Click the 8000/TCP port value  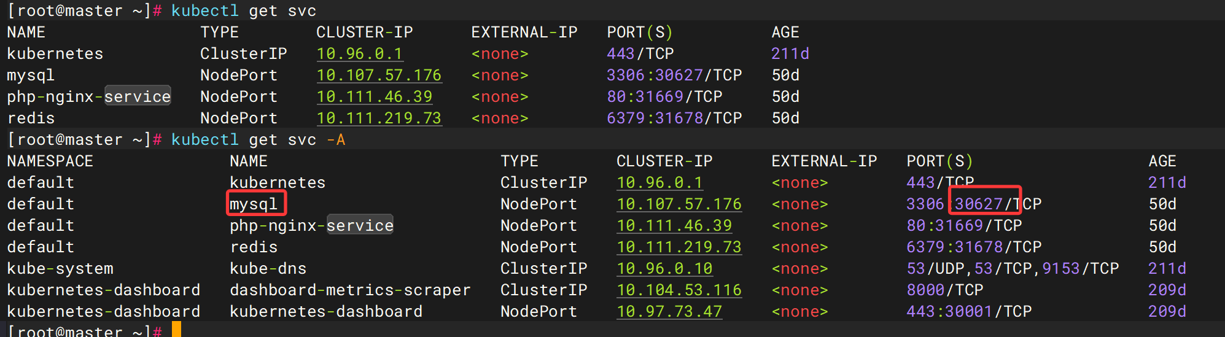(x=945, y=290)
